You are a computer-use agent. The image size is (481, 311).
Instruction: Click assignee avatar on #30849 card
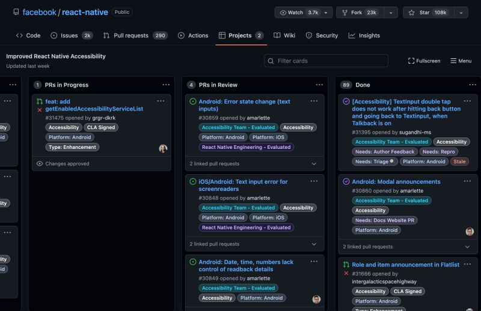(x=317, y=300)
